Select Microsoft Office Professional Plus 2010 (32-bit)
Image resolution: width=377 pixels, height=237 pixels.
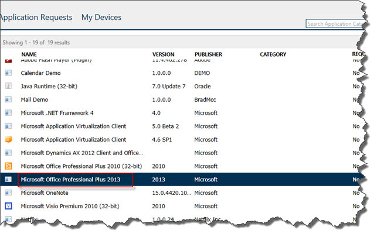pyautogui.click(x=81, y=166)
